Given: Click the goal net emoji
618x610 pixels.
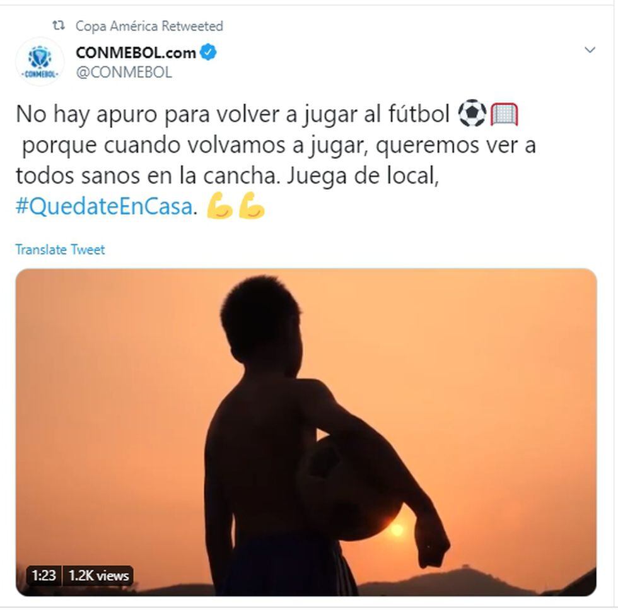Looking at the screenshot, I should [x=504, y=114].
